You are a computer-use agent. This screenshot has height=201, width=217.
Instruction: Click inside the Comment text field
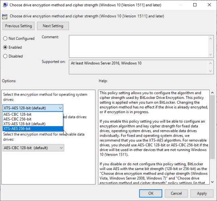(x=139, y=46)
